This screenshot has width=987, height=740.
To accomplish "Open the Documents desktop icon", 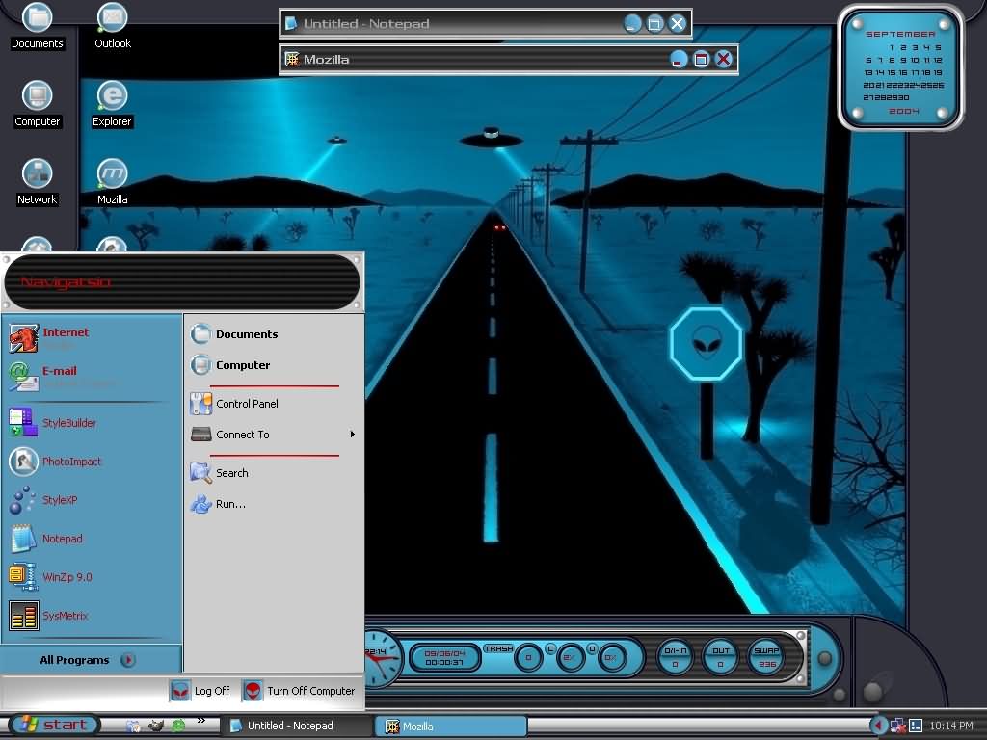I will pyautogui.click(x=38, y=25).
